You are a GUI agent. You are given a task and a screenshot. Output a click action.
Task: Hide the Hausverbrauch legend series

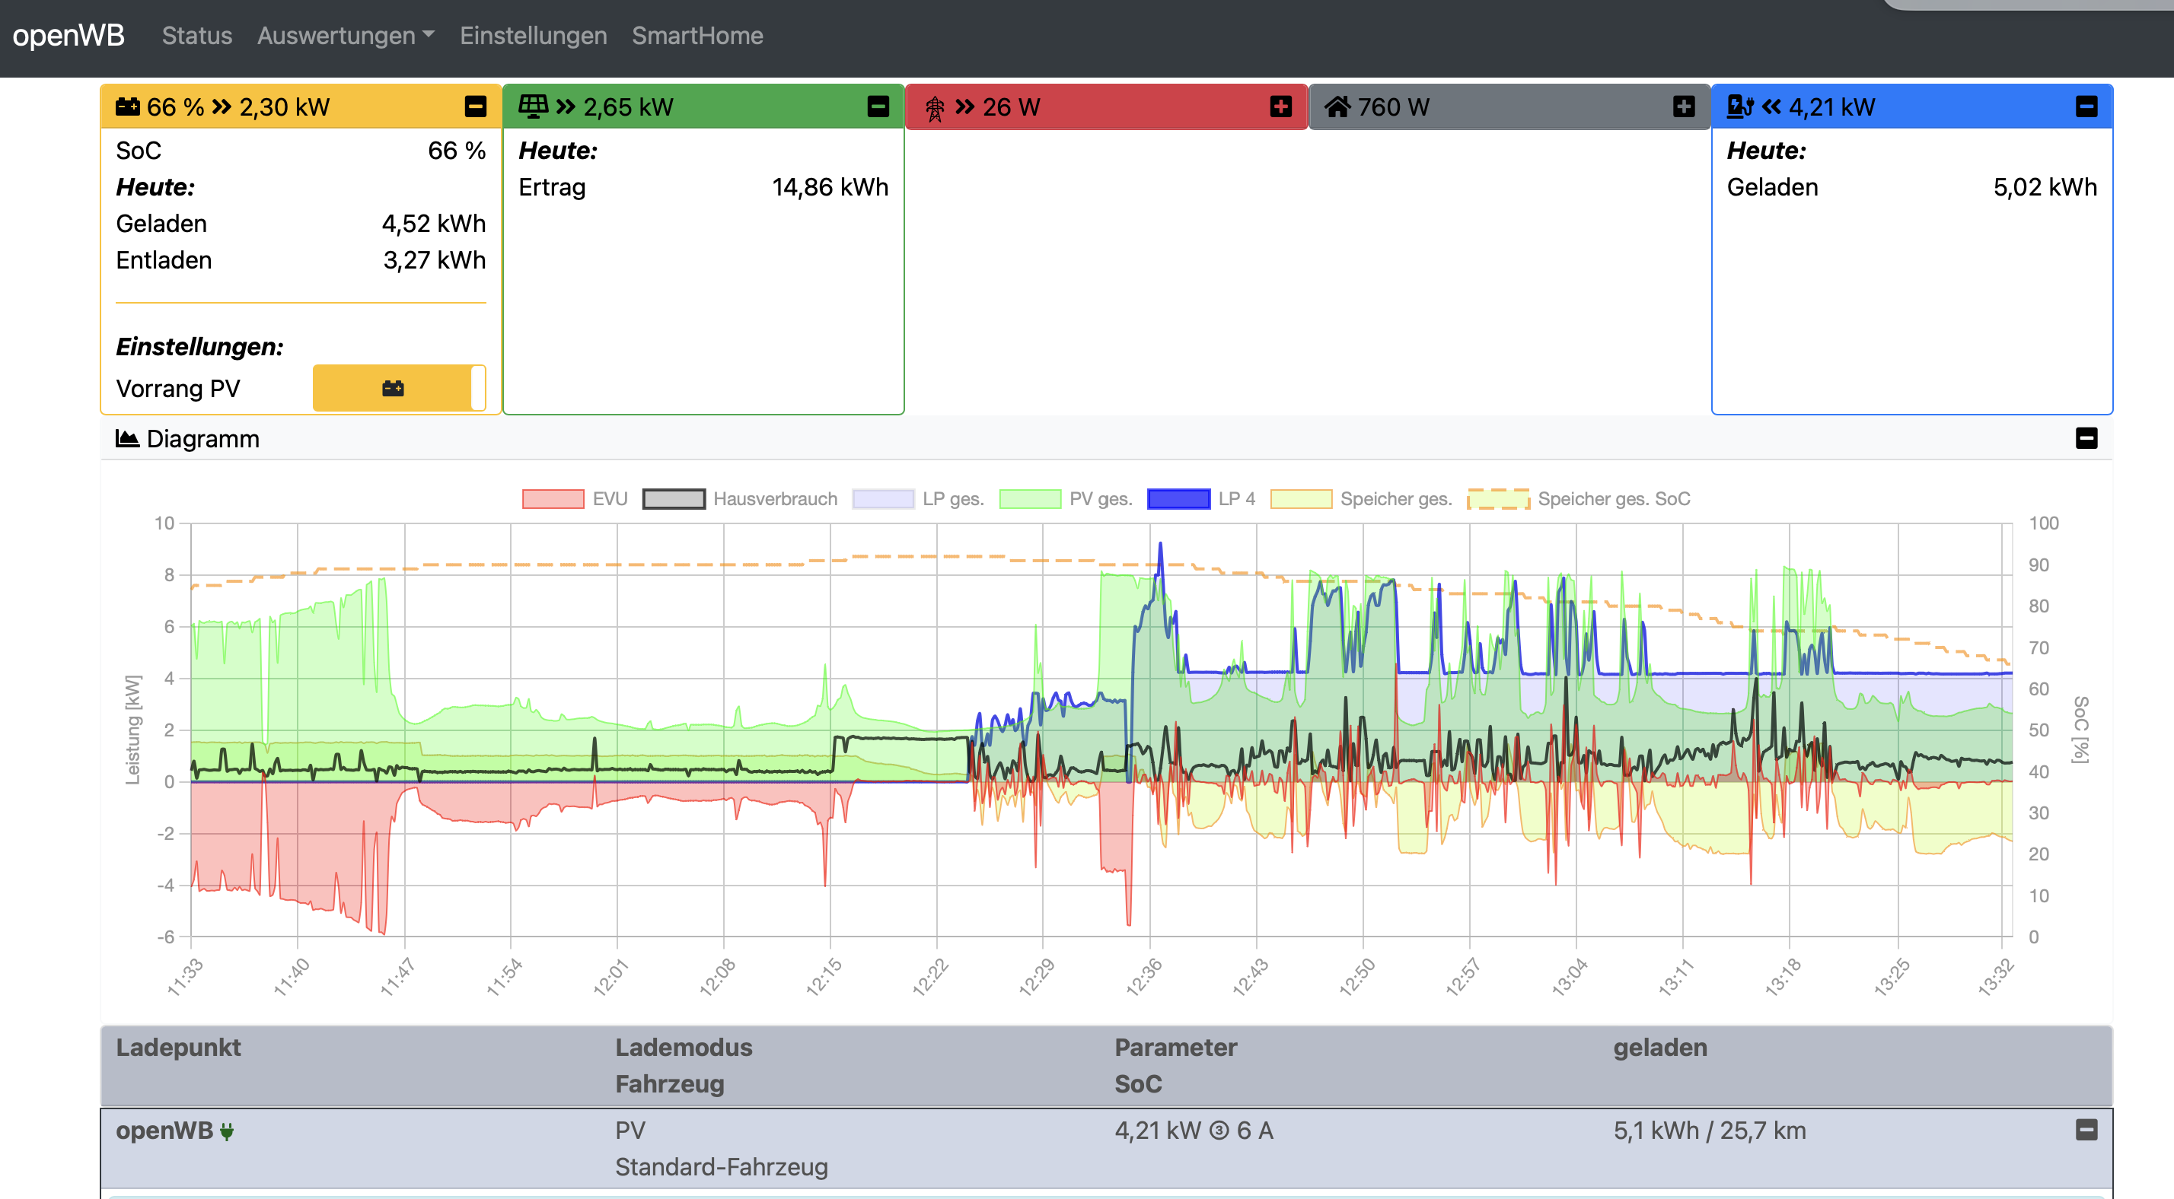point(674,498)
